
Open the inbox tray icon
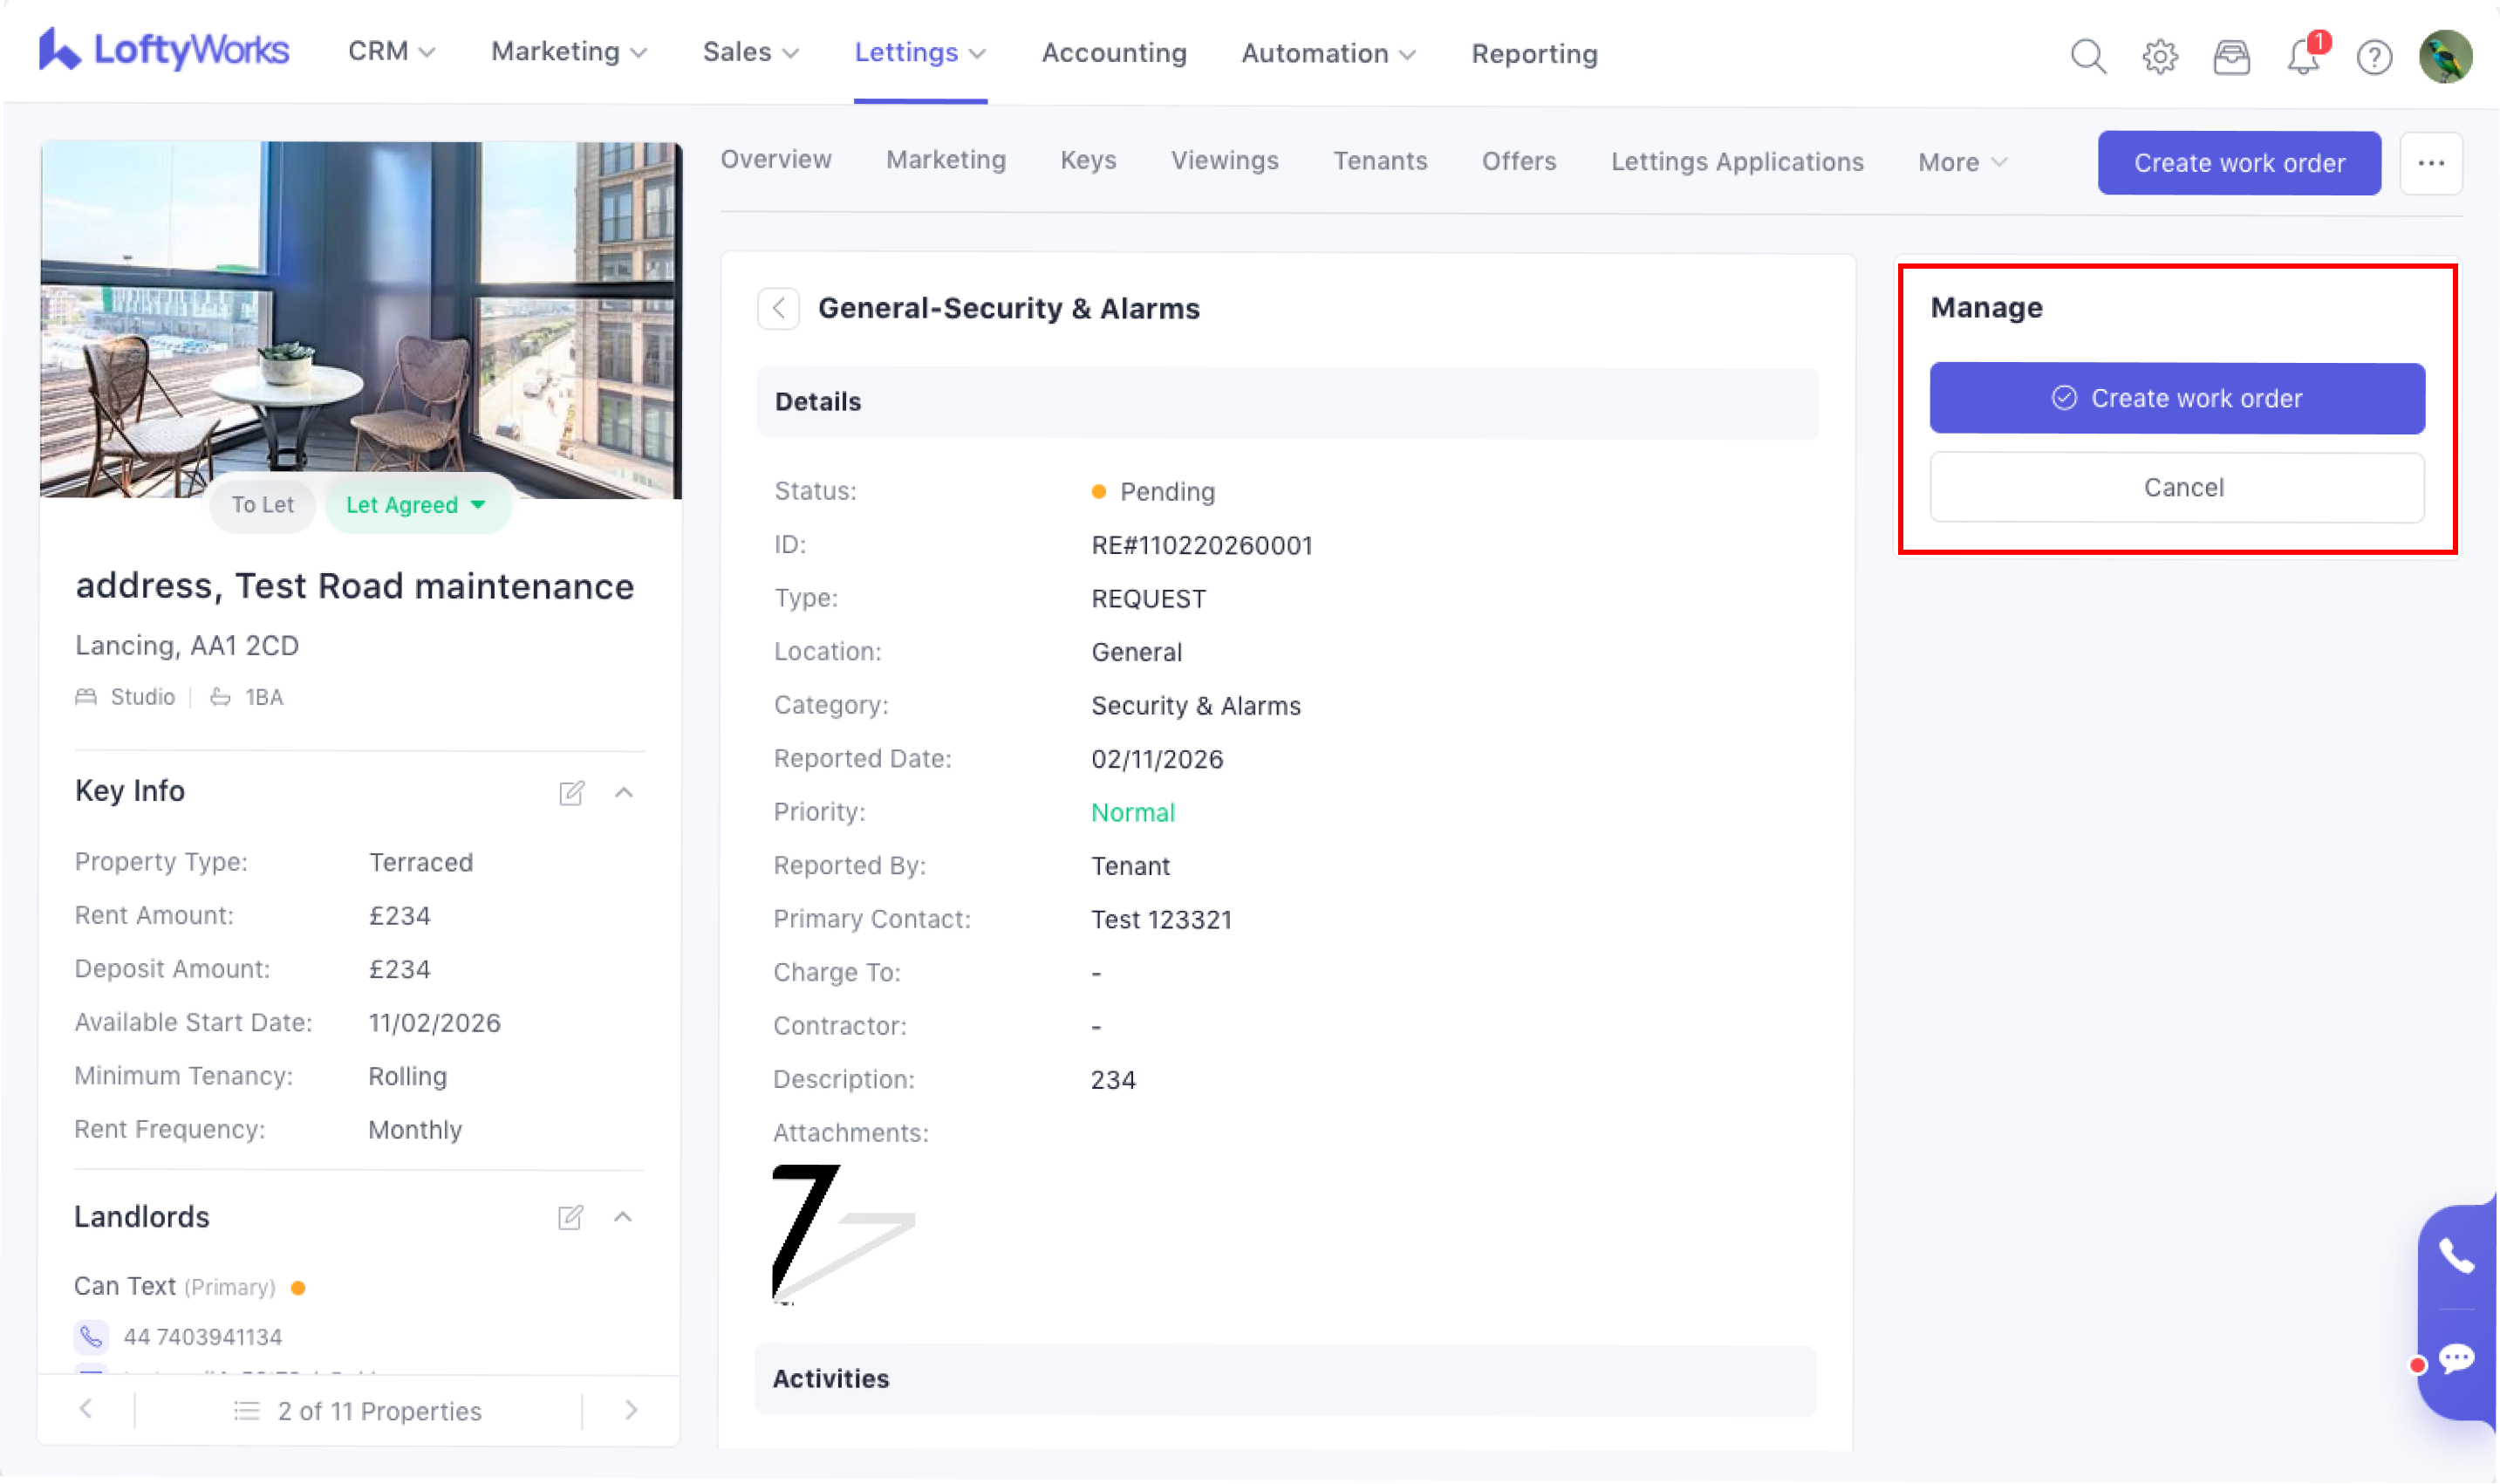point(2231,56)
